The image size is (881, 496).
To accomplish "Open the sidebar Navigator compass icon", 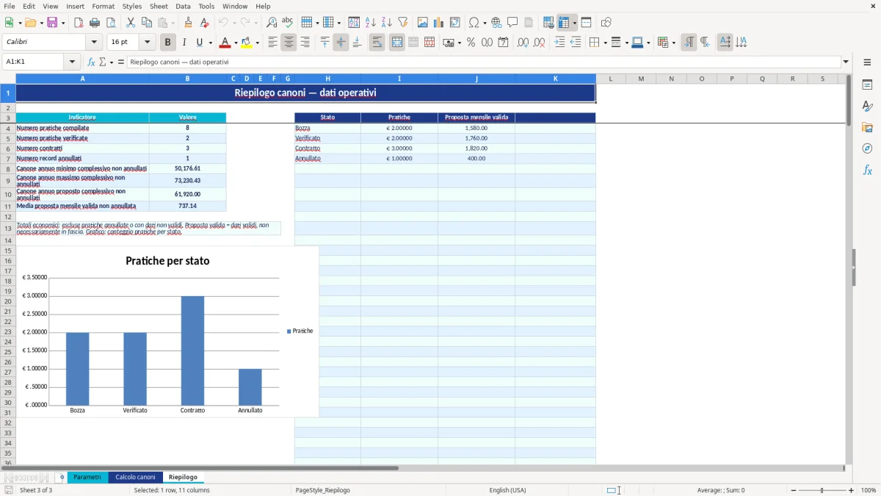I will 867,148.
